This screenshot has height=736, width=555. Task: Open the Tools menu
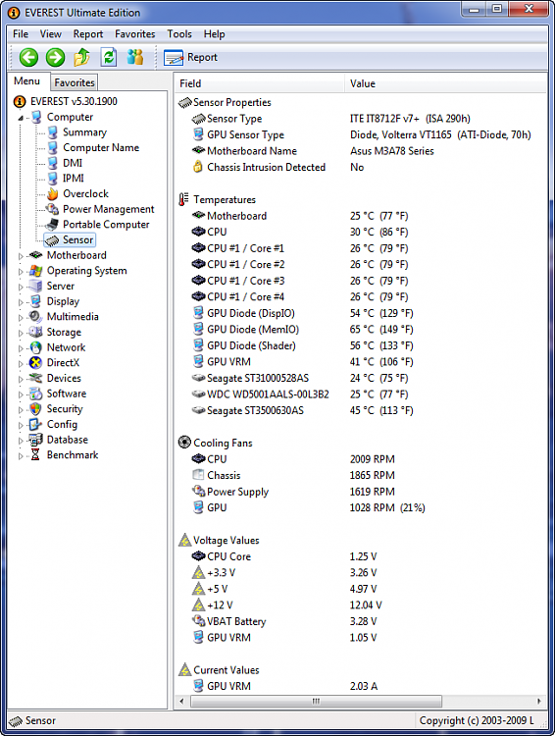(179, 34)
